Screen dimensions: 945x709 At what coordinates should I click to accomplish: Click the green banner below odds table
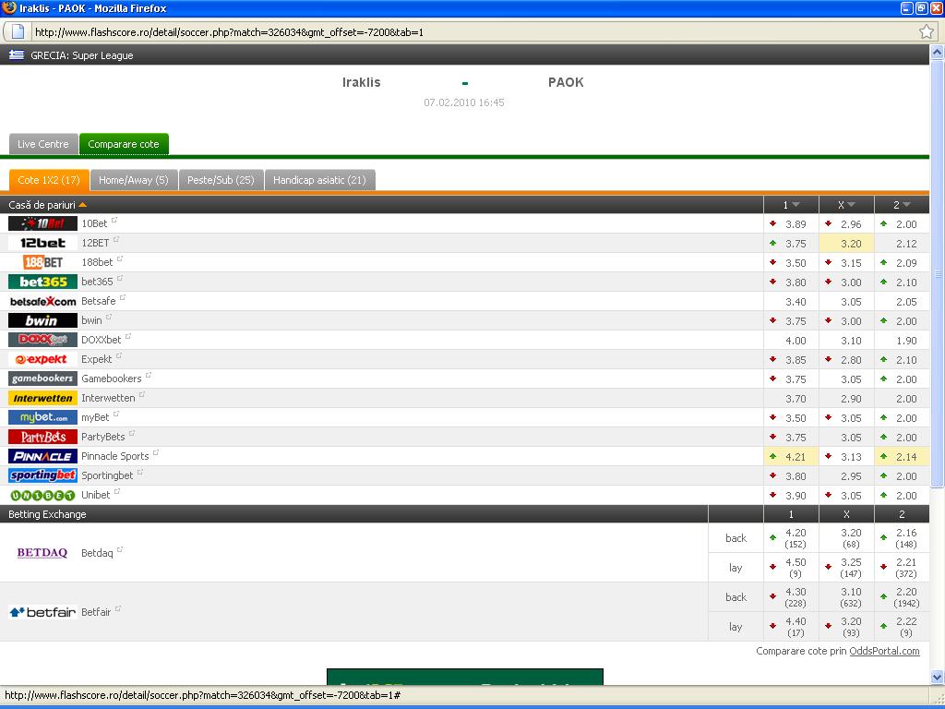(465, 677)
